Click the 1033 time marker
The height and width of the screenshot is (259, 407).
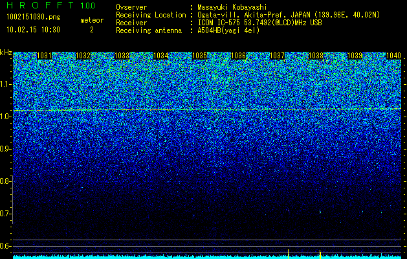pyautogui.click(x=122, y=56)
